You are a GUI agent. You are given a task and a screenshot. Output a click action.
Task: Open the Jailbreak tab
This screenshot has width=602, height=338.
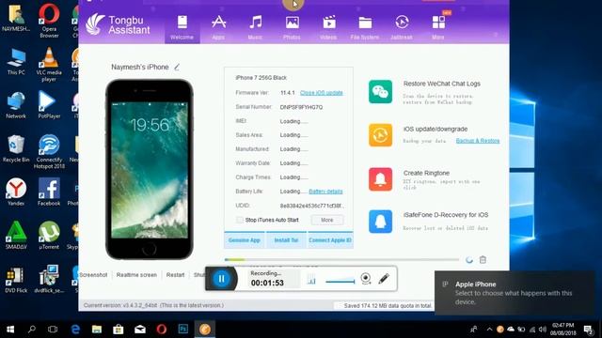click(402, 27)
